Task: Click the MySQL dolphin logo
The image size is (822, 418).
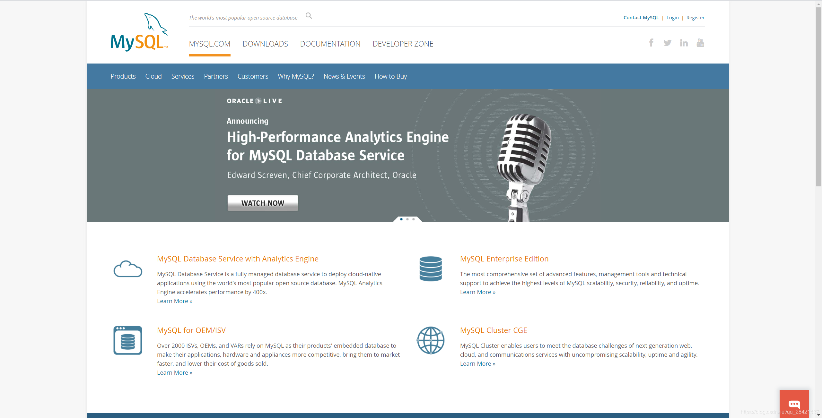Action: (139, 32)
